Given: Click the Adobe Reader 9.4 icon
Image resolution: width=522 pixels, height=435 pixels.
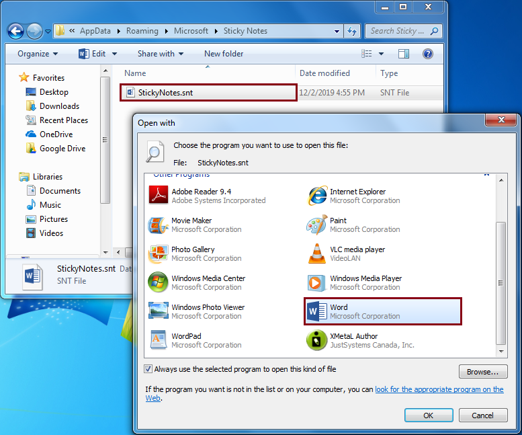Looking at the screenshot, I should point(158,195).
